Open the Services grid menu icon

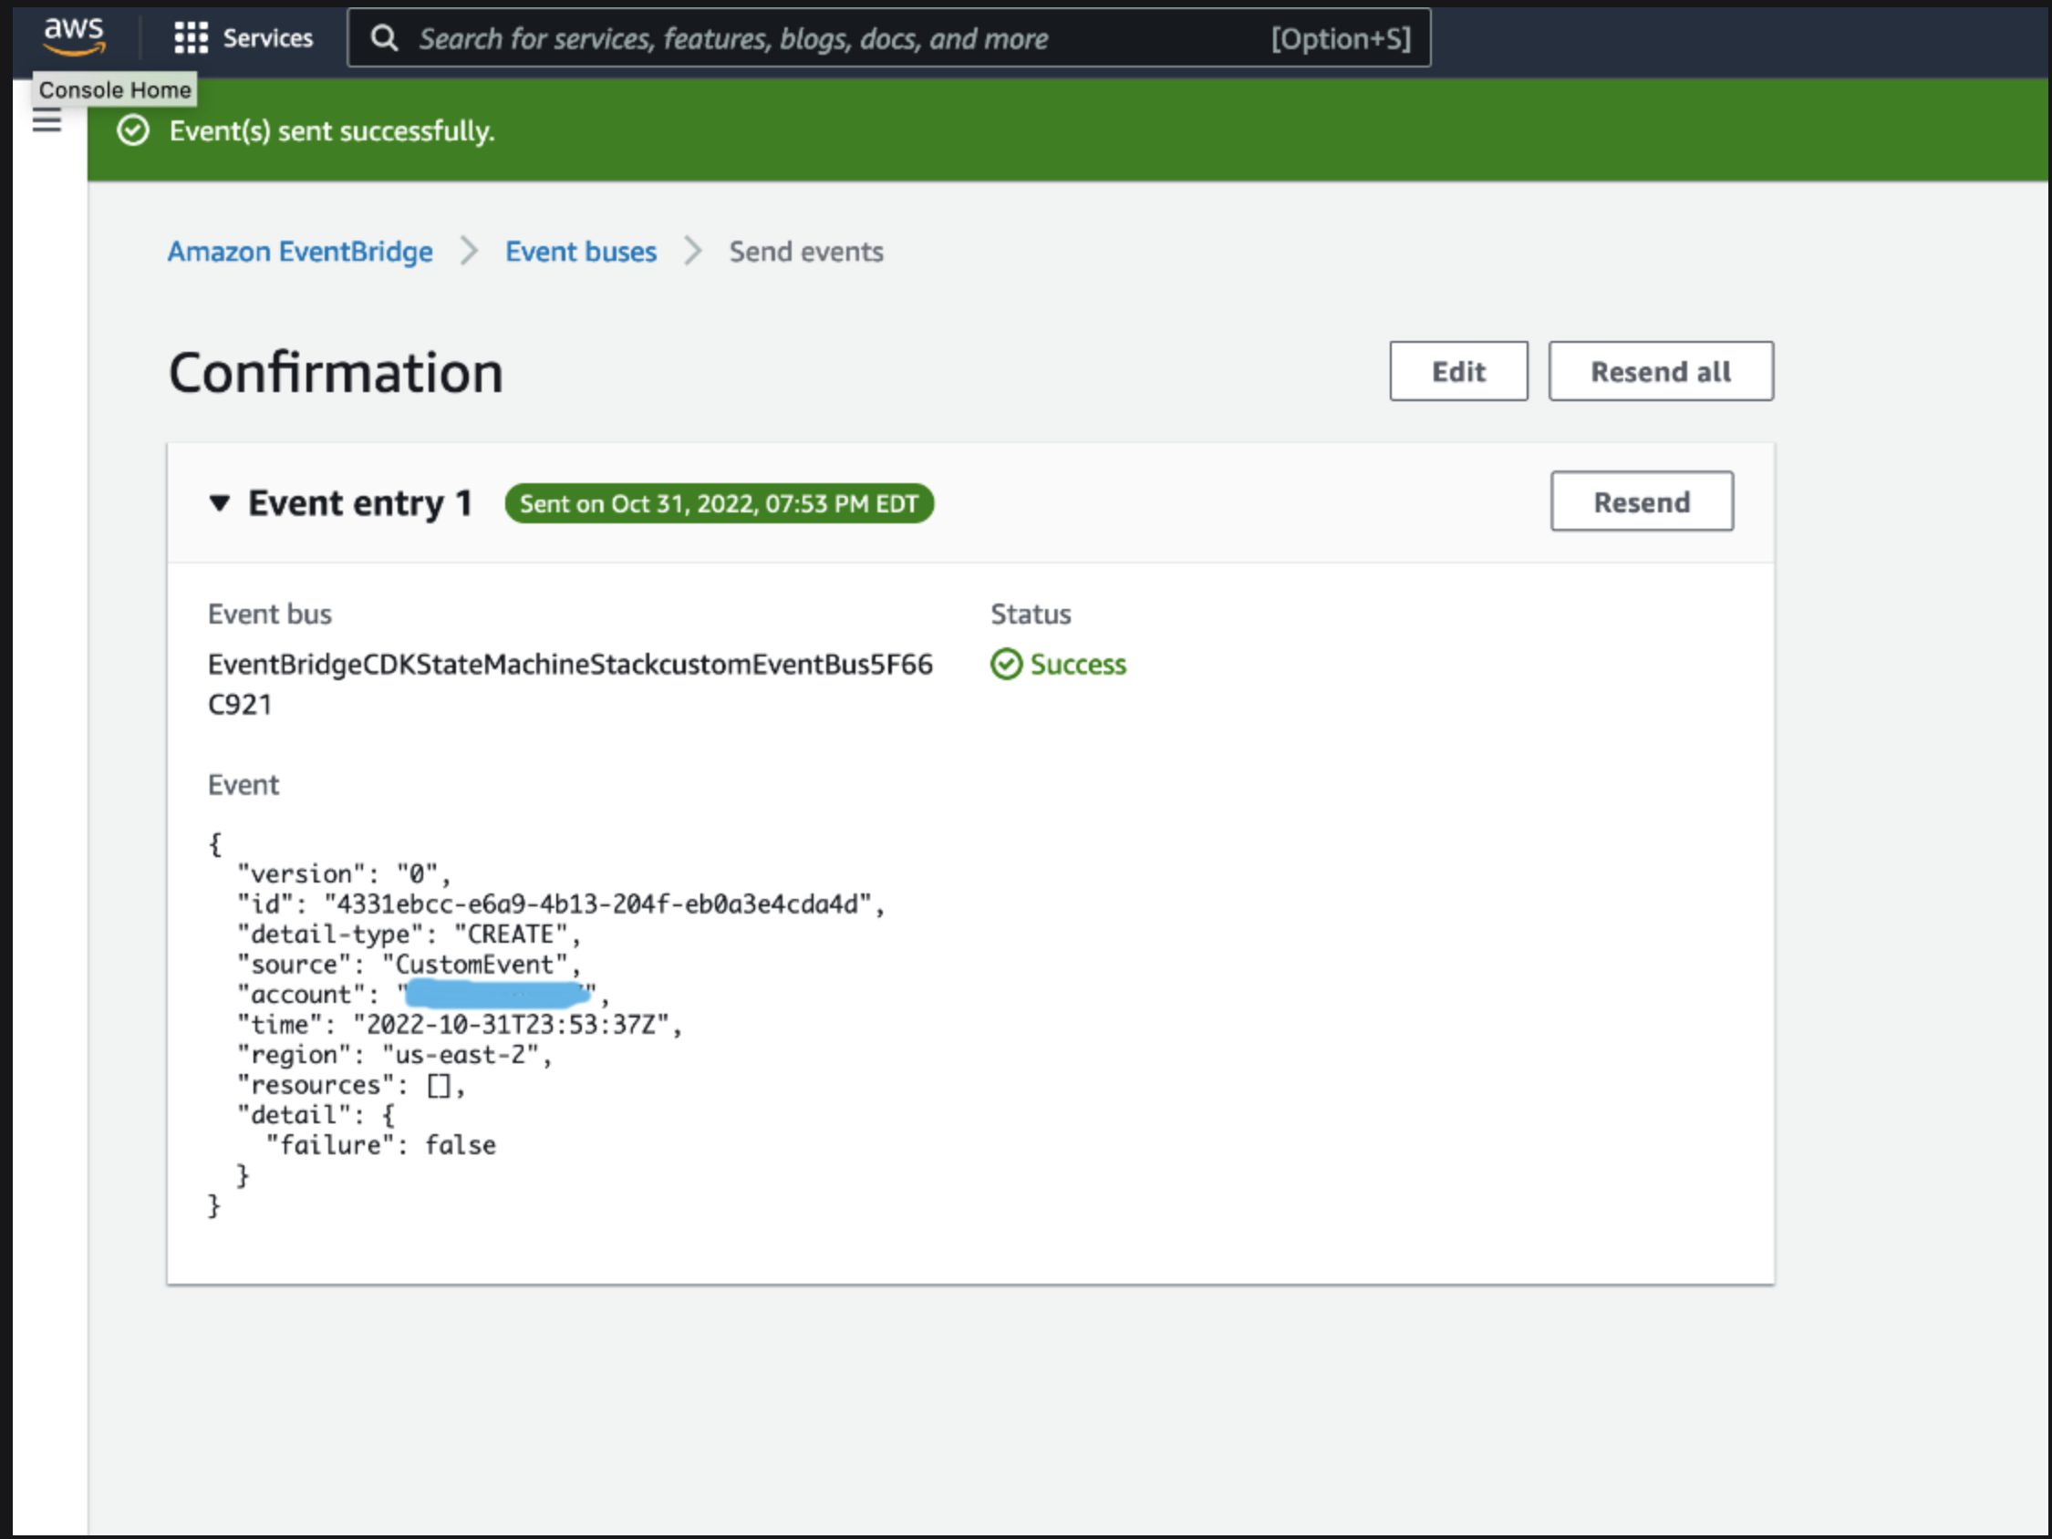pyautogui.click(x=192, y=38)
